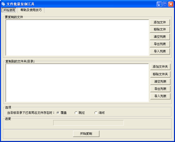Click inside the 复制到的文件夹 list box
175x142 pixels.
point(77,83)
